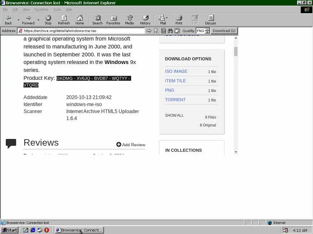Click the identifier value windows-me-iso
Screen dimensions: 313x234
point(84,104)
